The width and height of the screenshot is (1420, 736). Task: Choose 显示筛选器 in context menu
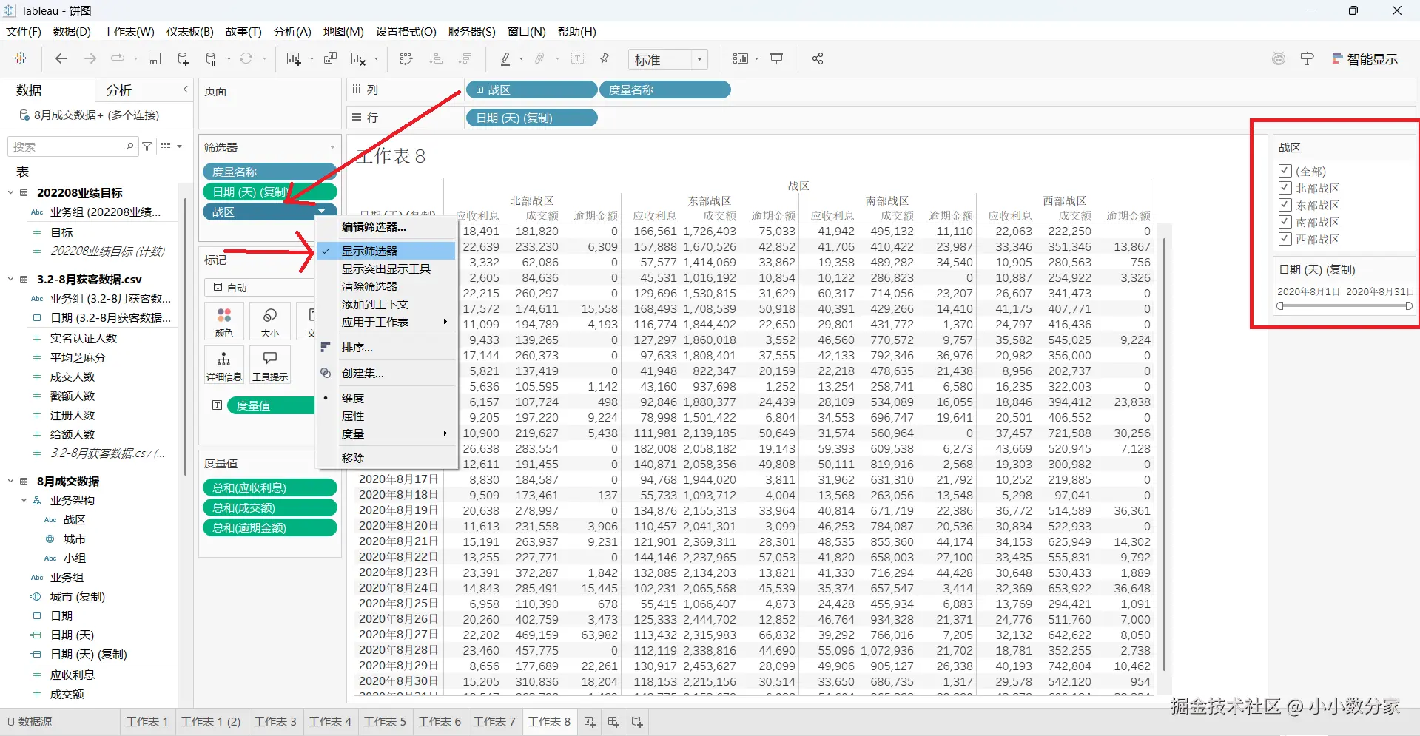click(x=386, y=251)
